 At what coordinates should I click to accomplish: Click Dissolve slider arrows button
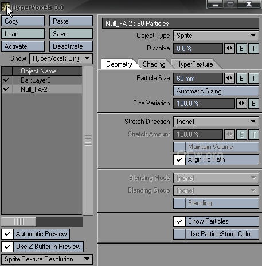point(229,48)
